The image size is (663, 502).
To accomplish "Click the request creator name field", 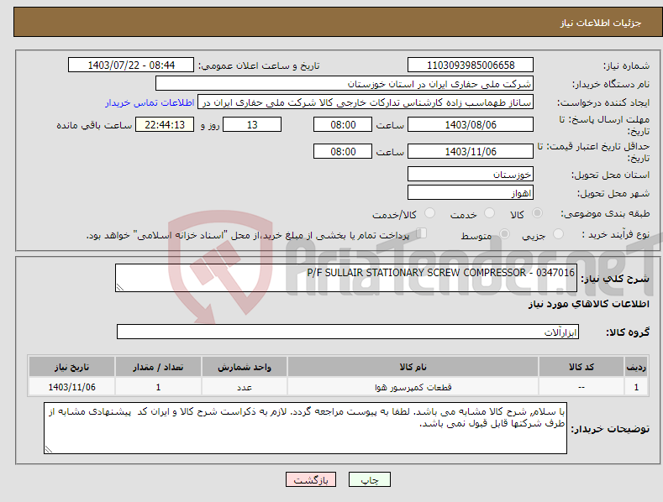I will [366, 102].
